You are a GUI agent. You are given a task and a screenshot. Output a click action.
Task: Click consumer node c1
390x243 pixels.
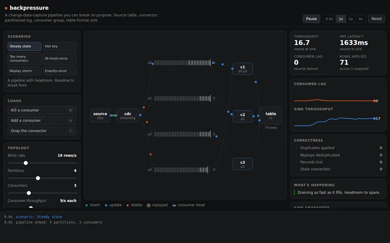243,69
